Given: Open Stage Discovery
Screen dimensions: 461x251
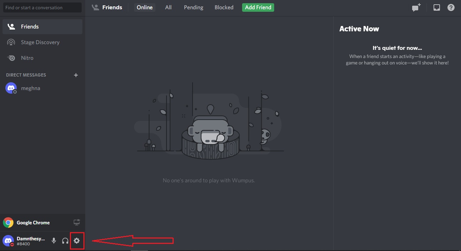Looking at the screenshot, I should click(x=42, y=42).
